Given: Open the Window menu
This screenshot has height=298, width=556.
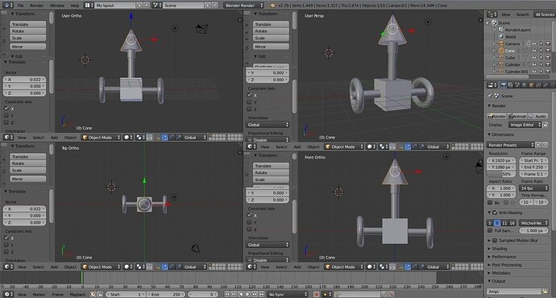Looking at the screenshot, I should tap(57, 6).
